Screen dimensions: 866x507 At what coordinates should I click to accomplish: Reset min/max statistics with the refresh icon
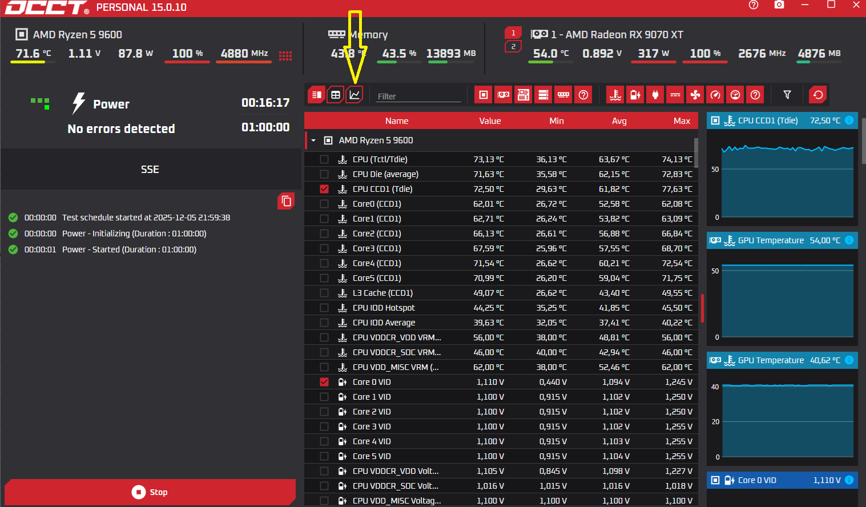point(818,95)
